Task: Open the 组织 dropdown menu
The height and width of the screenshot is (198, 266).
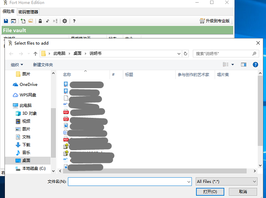Action: (x=17, y=65)
